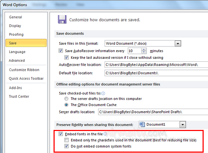Select server drafts location radio option

coord(66,99)
